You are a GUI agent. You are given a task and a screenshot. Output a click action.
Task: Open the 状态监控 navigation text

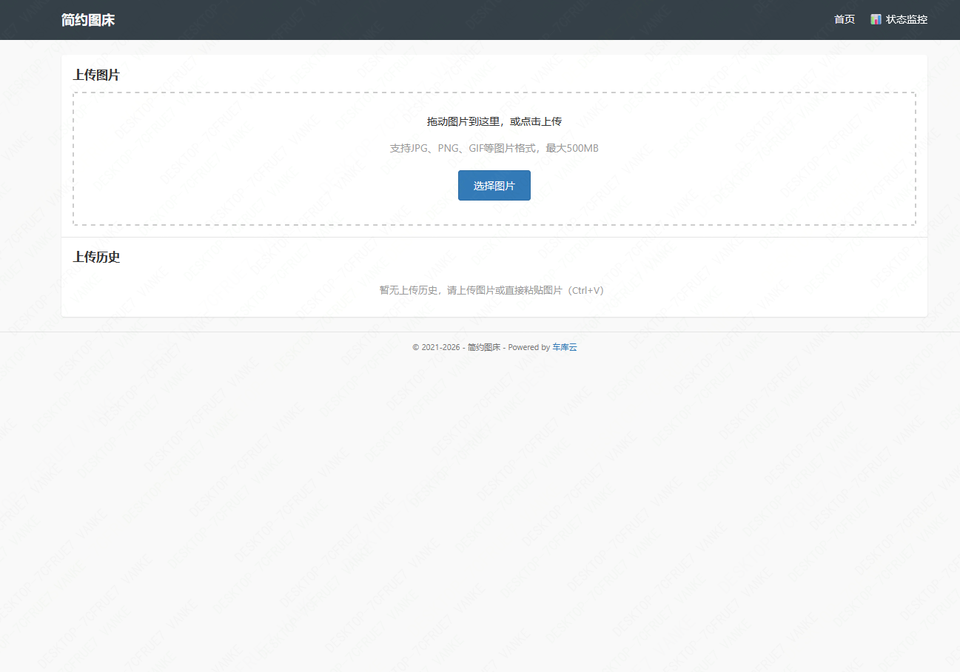point(906,19)
